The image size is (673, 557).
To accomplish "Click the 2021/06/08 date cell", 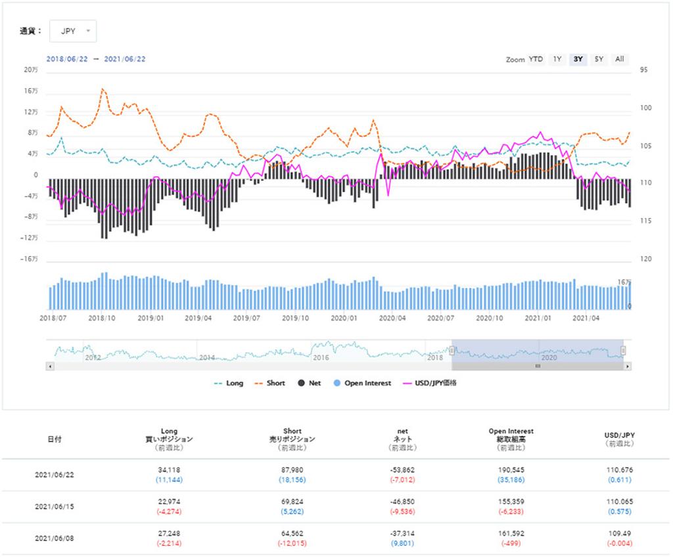I will 55,539.
